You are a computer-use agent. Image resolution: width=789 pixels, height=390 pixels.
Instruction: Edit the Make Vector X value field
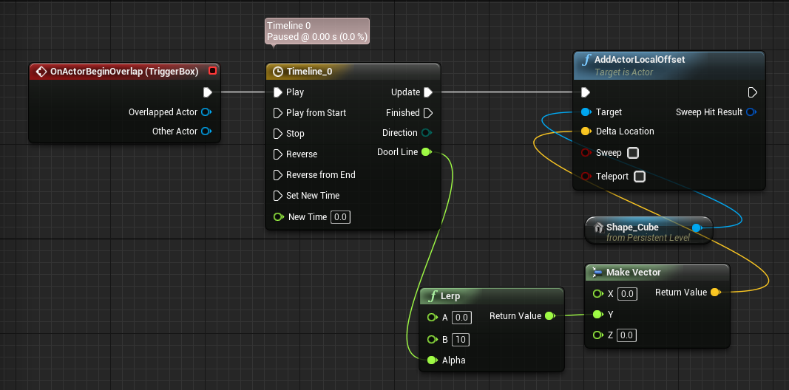point(627,294)
